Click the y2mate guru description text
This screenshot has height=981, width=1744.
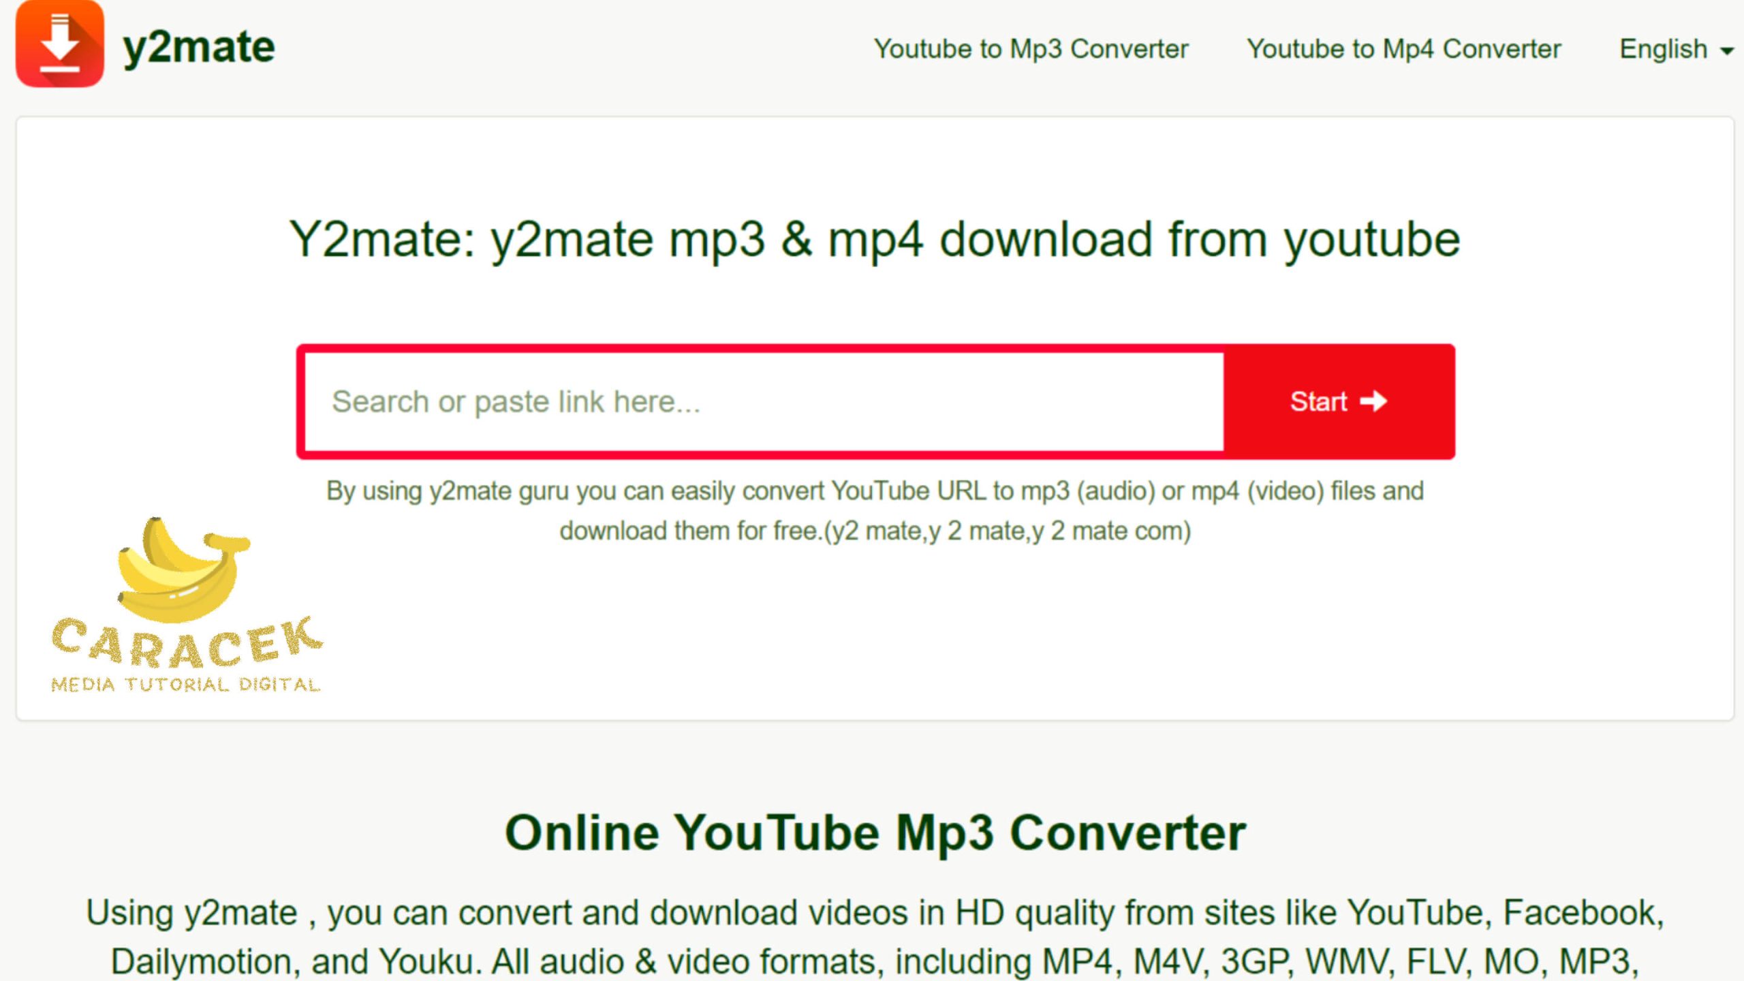click(x=875, y=491)
